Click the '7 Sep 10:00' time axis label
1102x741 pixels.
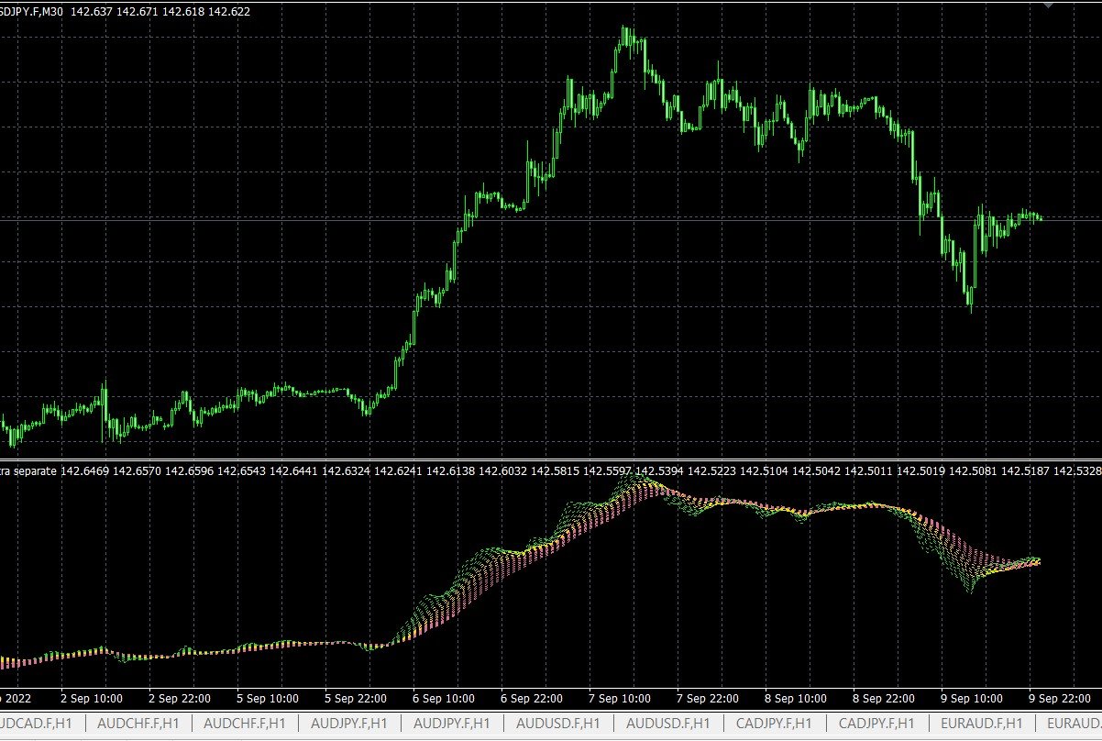coord(619,698)
